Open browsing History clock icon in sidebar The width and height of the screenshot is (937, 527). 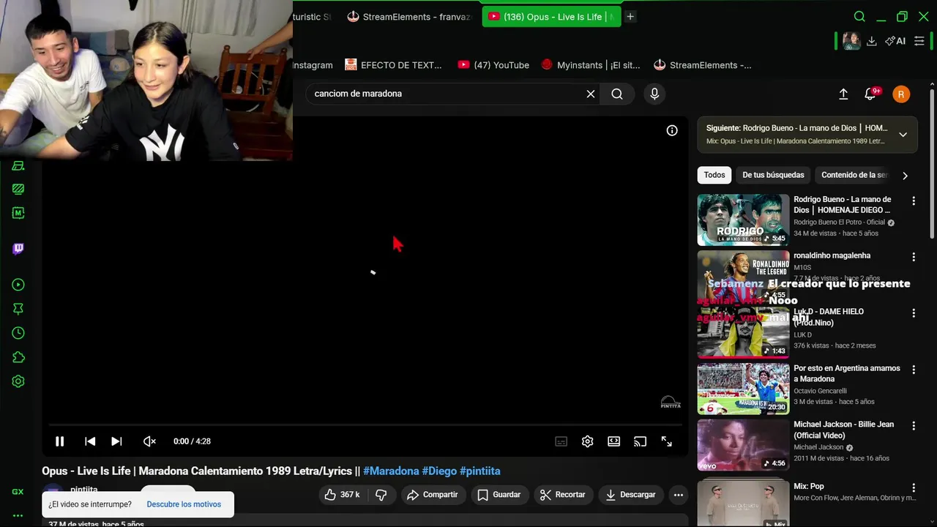18,333
